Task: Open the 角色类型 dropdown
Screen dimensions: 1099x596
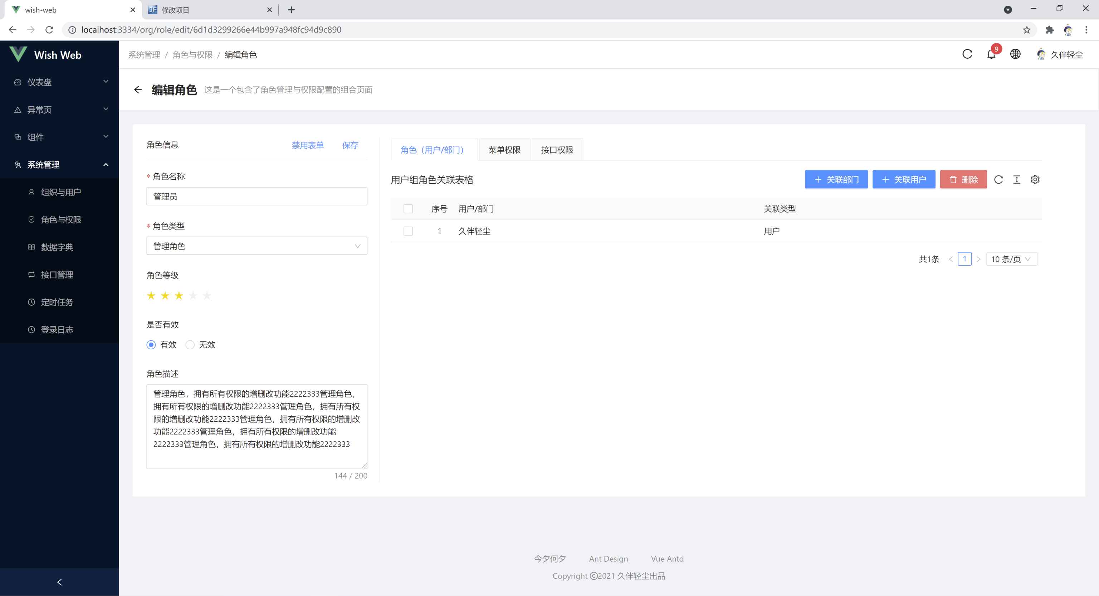Action: (257, 246)
